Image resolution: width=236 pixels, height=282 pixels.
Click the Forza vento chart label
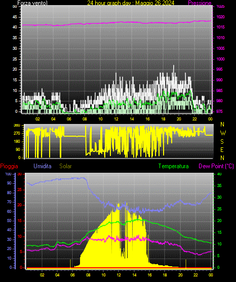click(x=32, y=3)
